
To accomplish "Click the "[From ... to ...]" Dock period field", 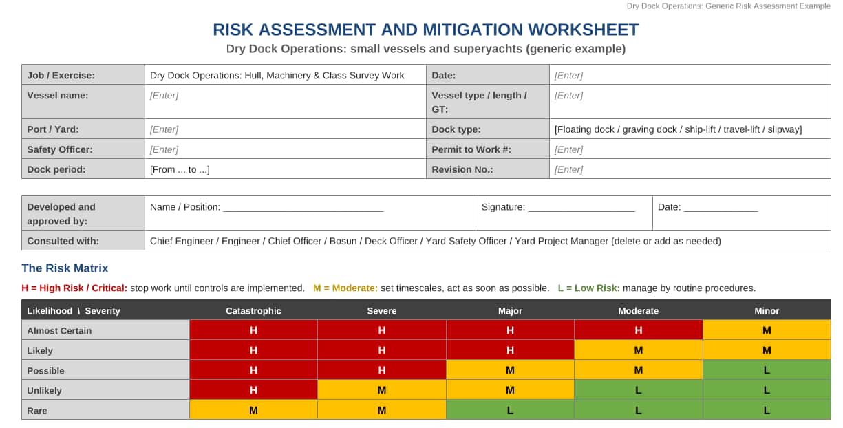I will point(286,169).
